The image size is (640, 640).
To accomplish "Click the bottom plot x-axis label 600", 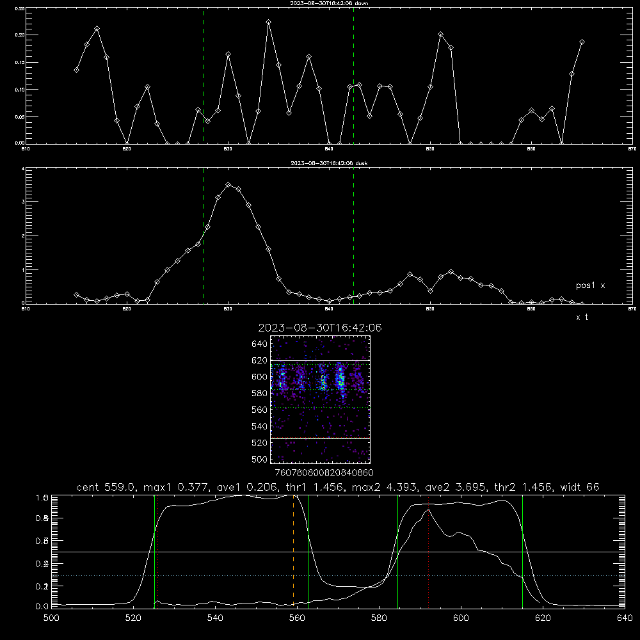I will [x=461, y=618].
